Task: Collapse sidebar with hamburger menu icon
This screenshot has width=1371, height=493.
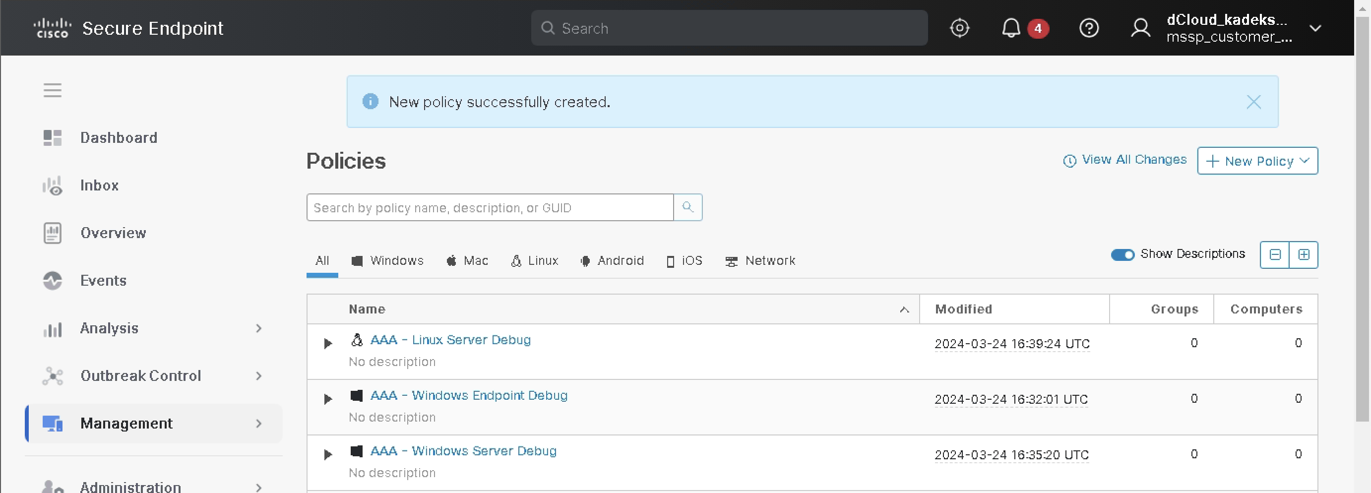Action: 52,90
